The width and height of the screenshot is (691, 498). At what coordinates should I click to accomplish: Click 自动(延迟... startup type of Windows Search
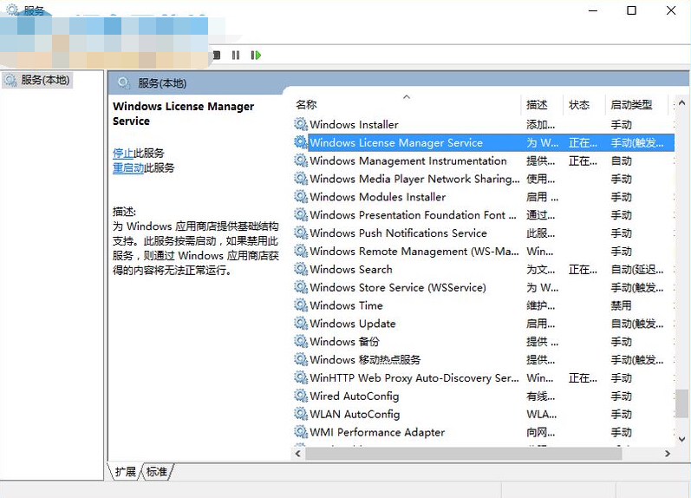click(x=637, y=270)
